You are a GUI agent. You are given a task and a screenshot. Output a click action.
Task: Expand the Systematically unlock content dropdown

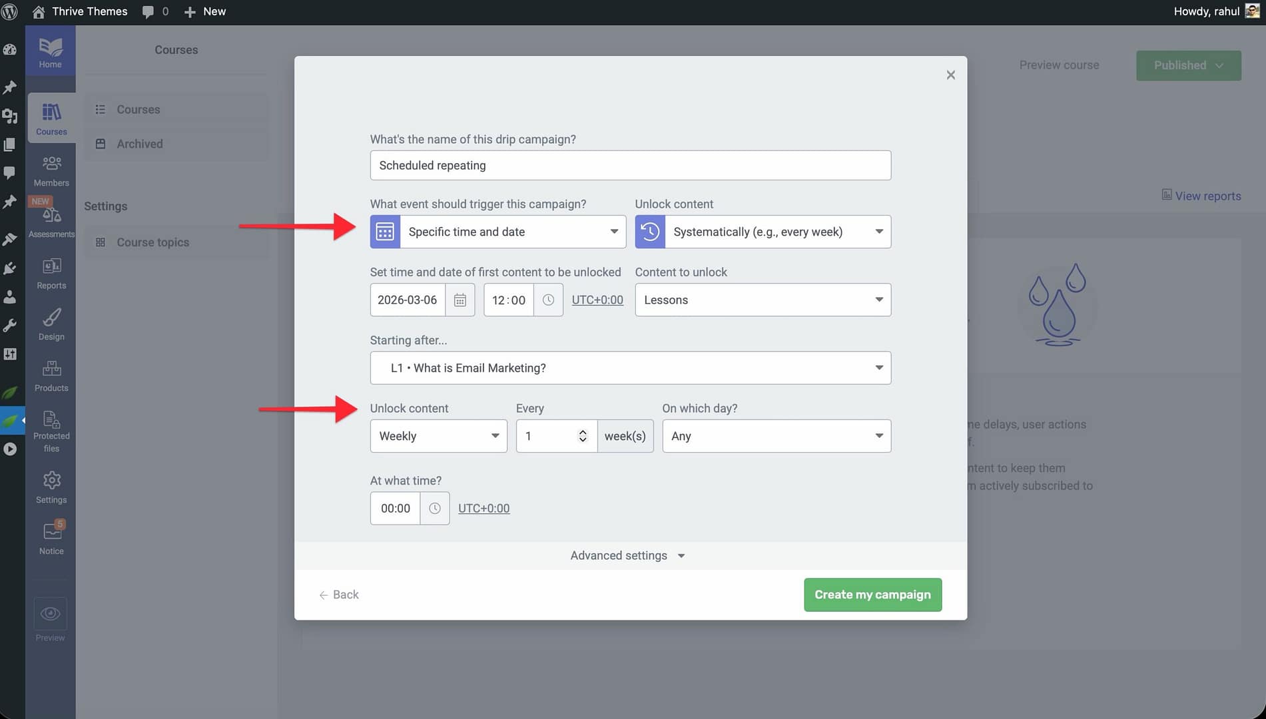point(777,232)
